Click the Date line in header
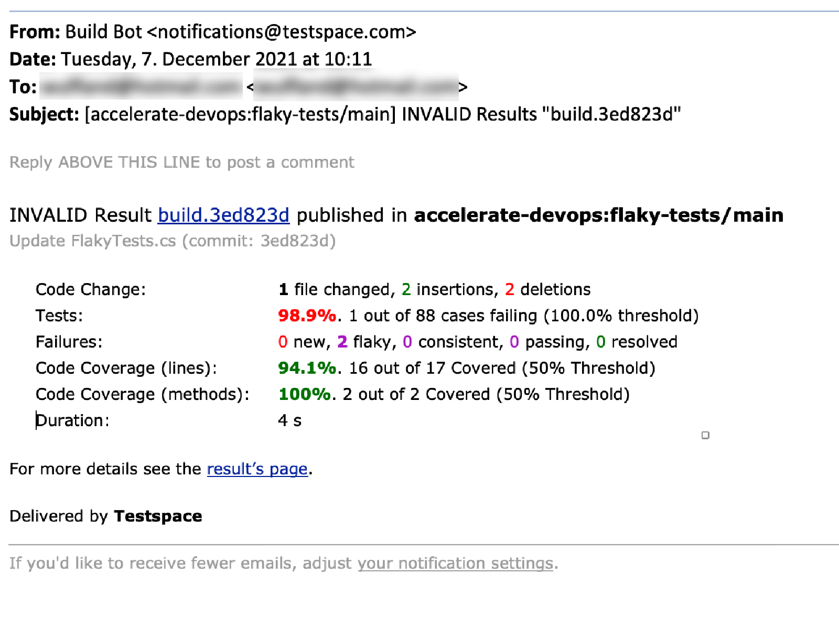The height and width of the screenshot is (629, 839). tap(191, 59)
